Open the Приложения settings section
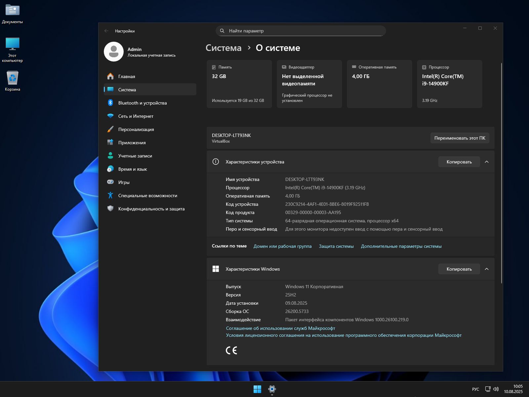Viewport: 529px width, 397px height. [150, 143]
